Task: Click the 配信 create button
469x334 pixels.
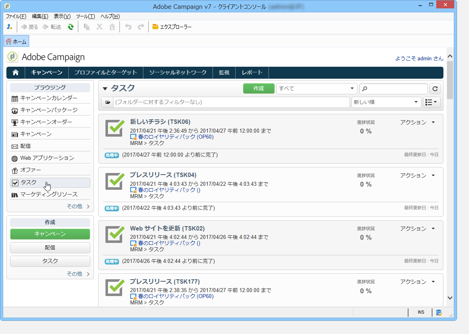Action: coord(50,248)
